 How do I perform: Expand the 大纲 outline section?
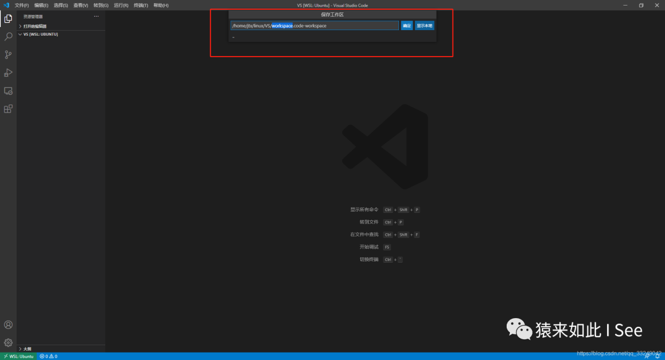click(60, 348)
